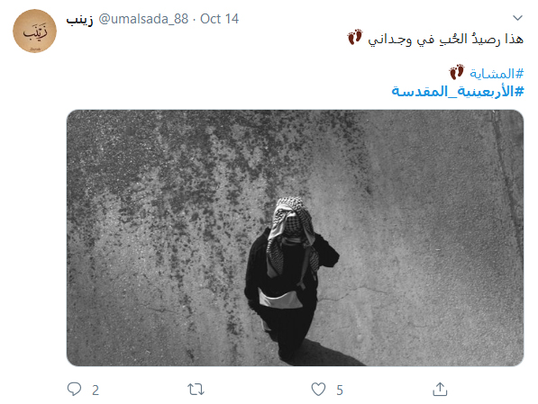Open the Oct 14 timestamp permalink
Viewport: 538px width, 404px height.
219,19
